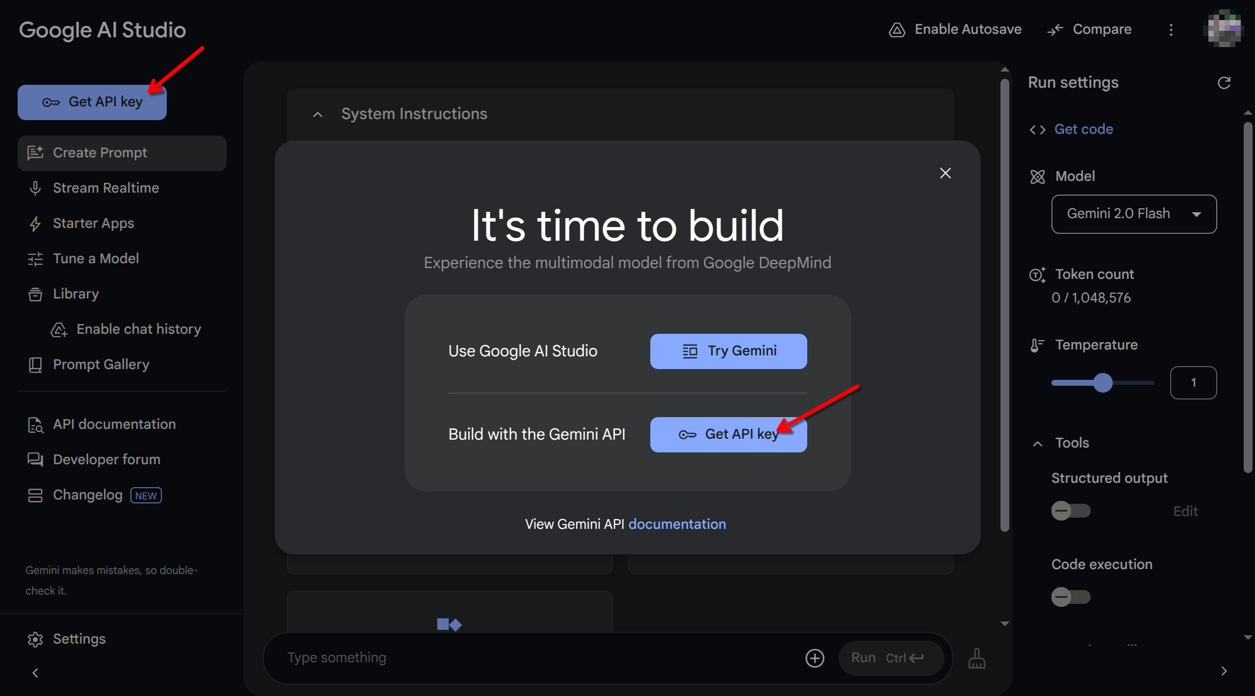Open the user profile avatar
Viewport: 1255px width, 696px height.
[1225, 28]
